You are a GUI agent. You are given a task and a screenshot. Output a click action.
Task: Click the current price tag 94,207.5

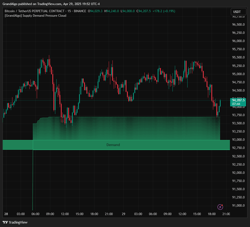click(x=238, y=100)
